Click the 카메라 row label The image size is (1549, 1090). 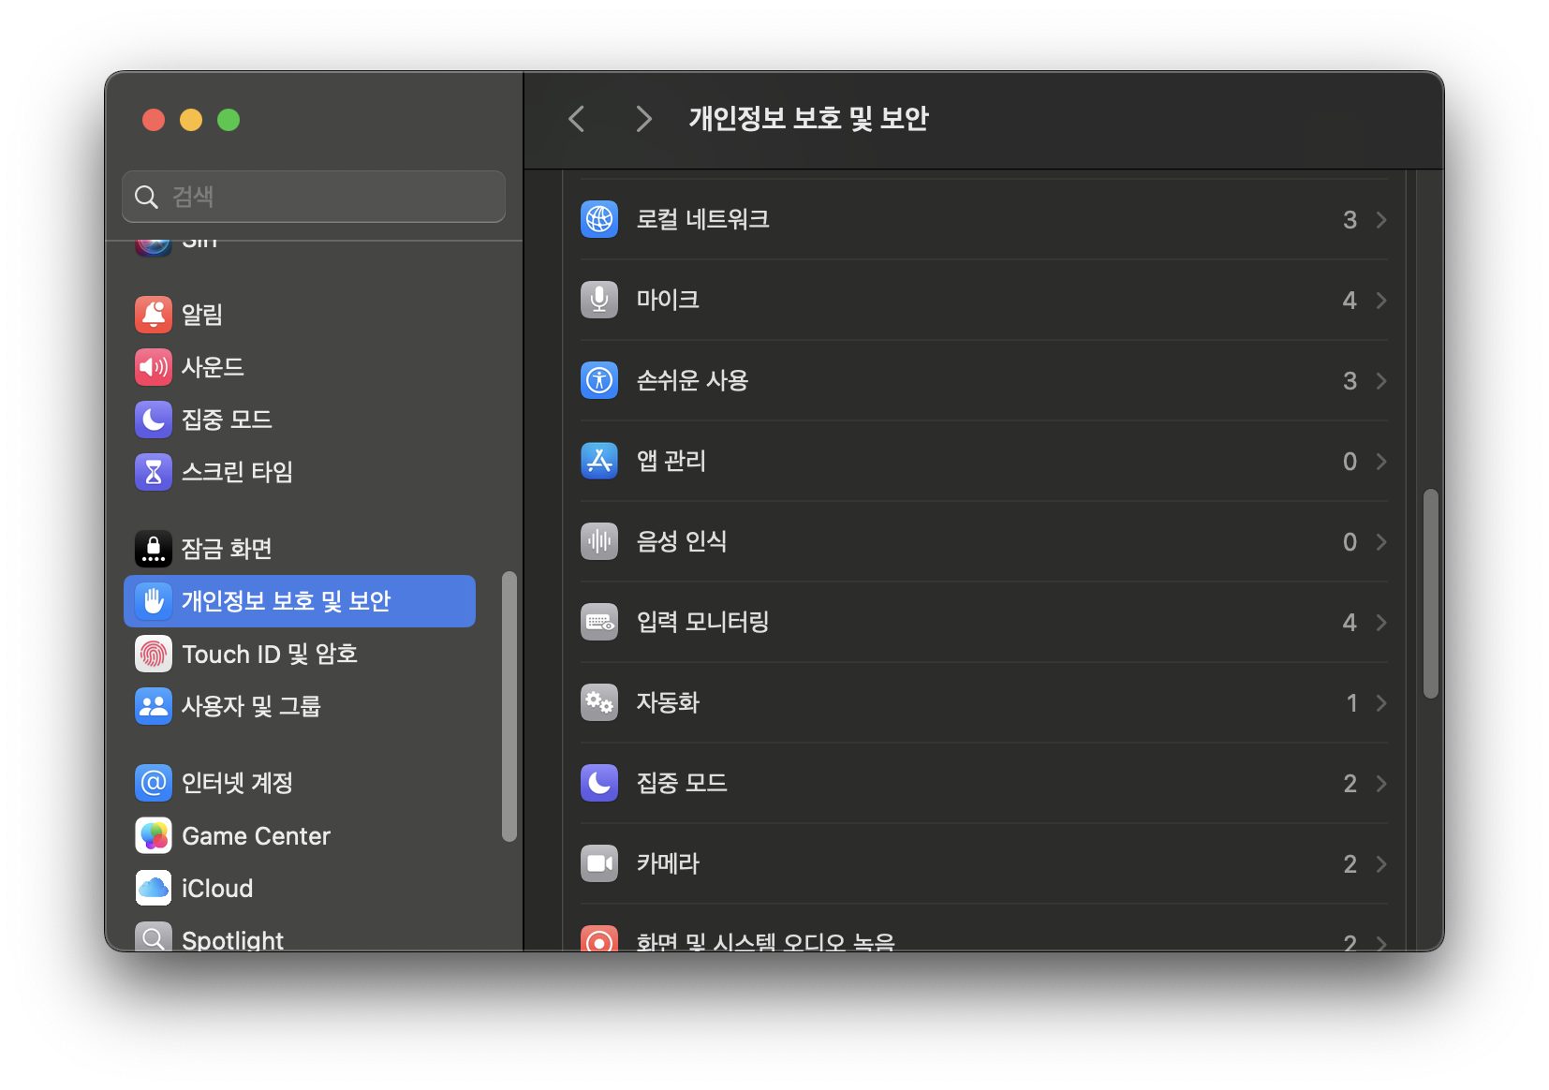(668, 863)
